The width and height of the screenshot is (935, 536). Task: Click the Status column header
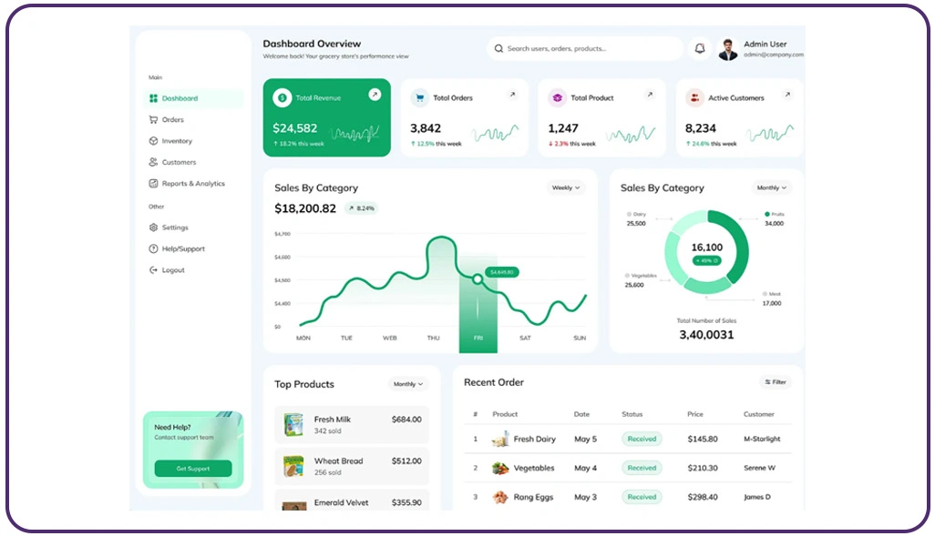tap(632, 414)
